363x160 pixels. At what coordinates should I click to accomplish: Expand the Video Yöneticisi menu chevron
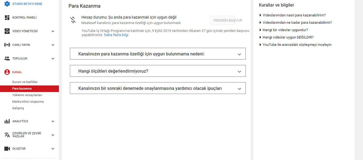click(53, 31)
